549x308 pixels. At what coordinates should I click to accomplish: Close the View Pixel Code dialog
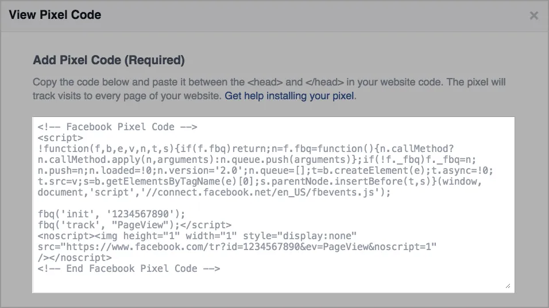tap(533, 15)
